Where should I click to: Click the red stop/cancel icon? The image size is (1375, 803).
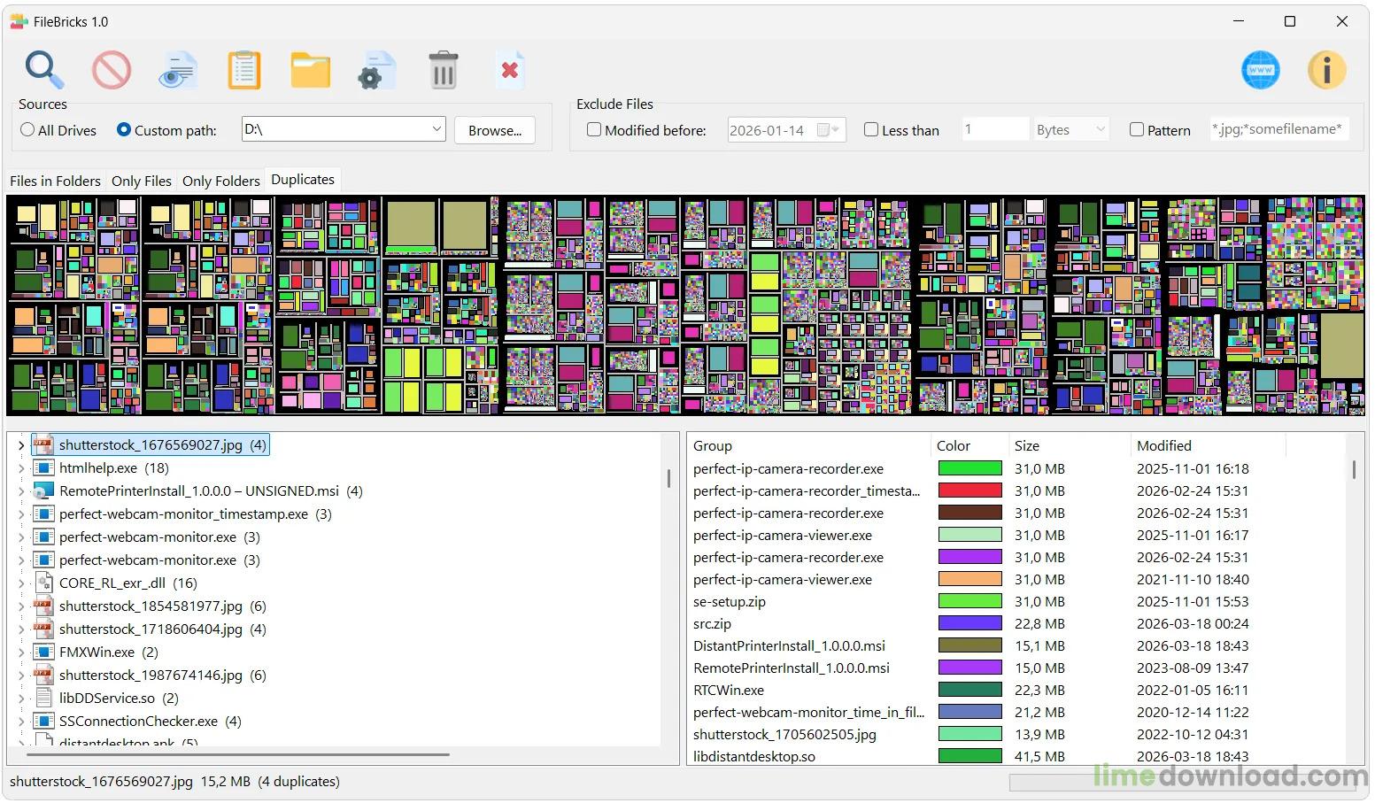[x=111, y=70]
